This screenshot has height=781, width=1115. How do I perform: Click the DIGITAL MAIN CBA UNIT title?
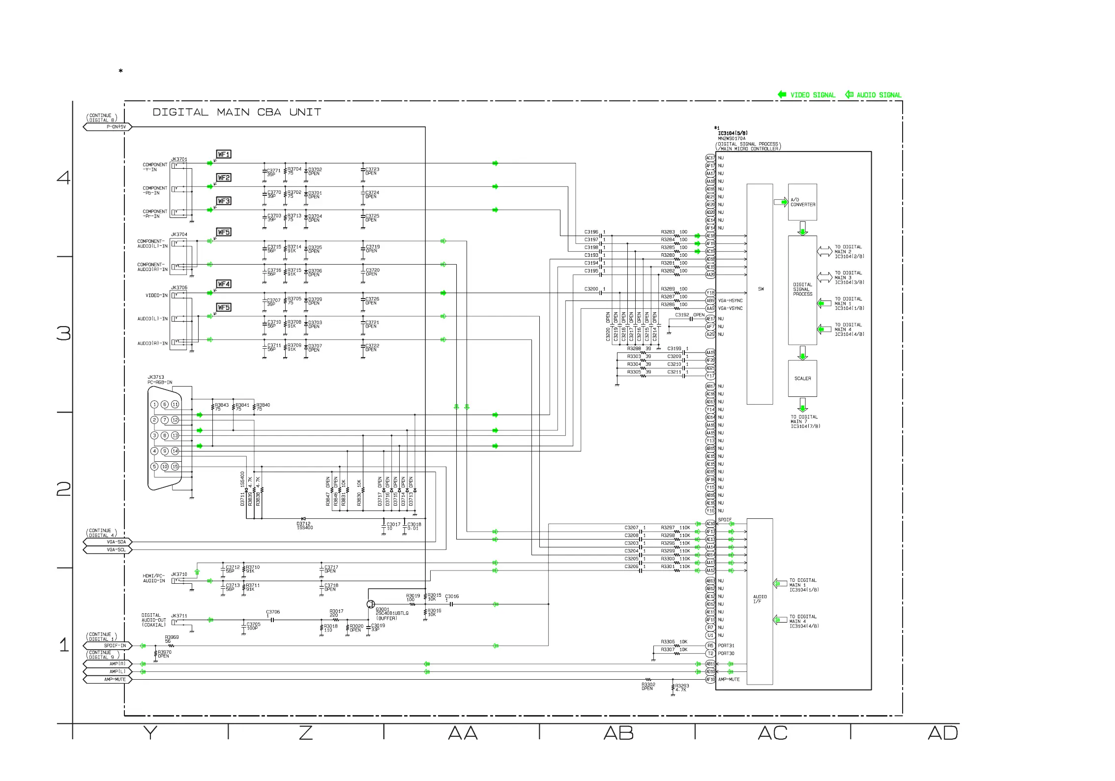[236, 112]
